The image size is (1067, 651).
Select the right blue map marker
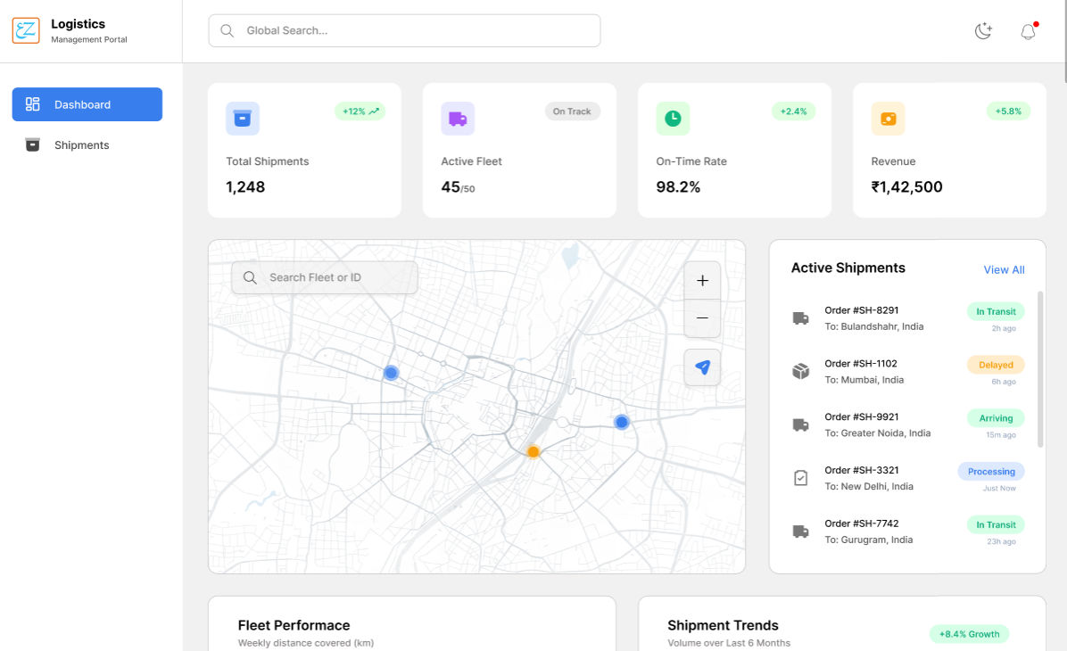click(x=621, y=423)
